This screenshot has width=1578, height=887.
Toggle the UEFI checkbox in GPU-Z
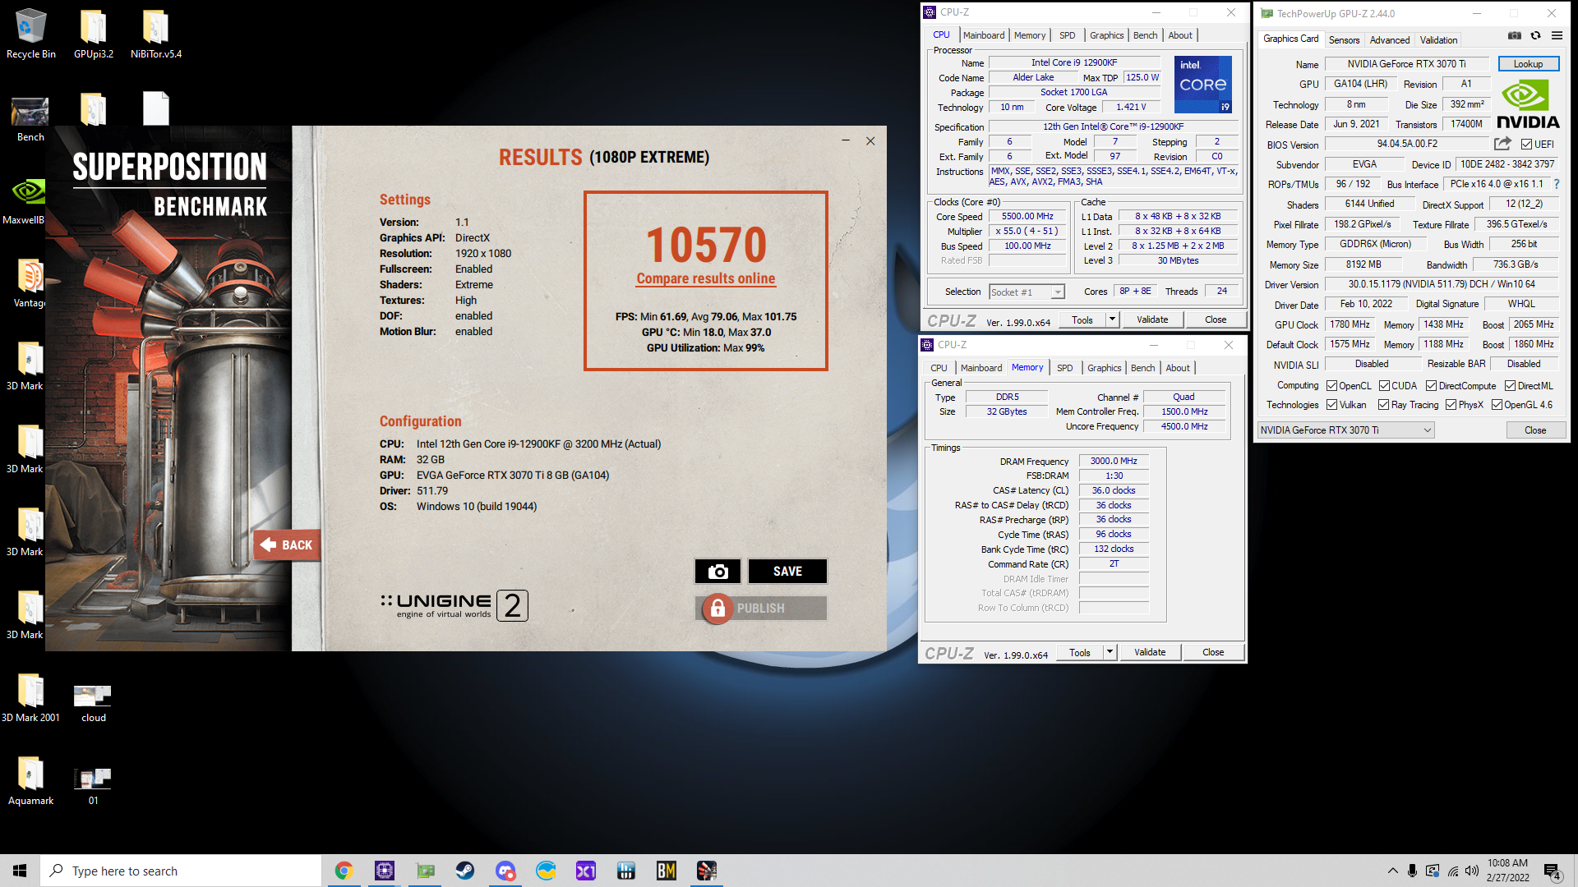[x=1526, y=145]
